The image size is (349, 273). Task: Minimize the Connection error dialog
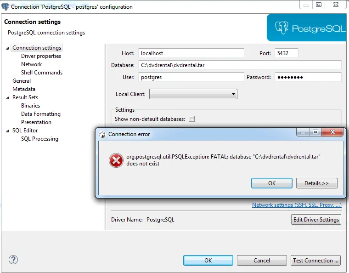(303, 132)
